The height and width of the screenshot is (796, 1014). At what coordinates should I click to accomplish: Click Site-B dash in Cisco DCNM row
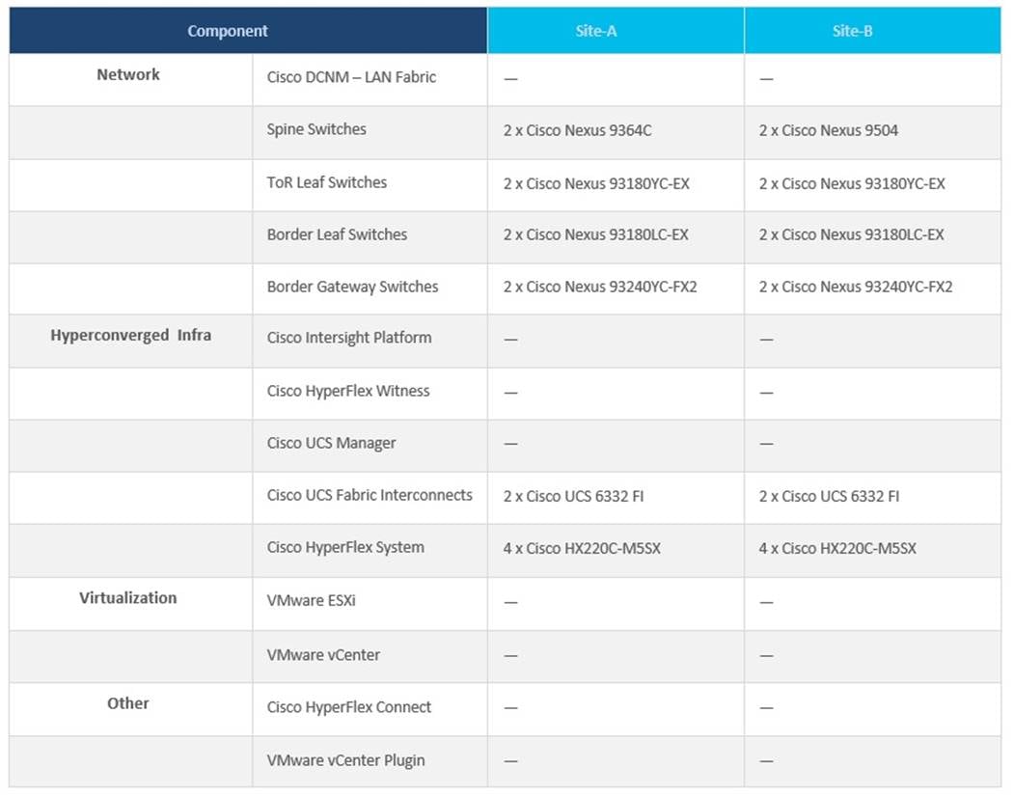tap(766, 79)
